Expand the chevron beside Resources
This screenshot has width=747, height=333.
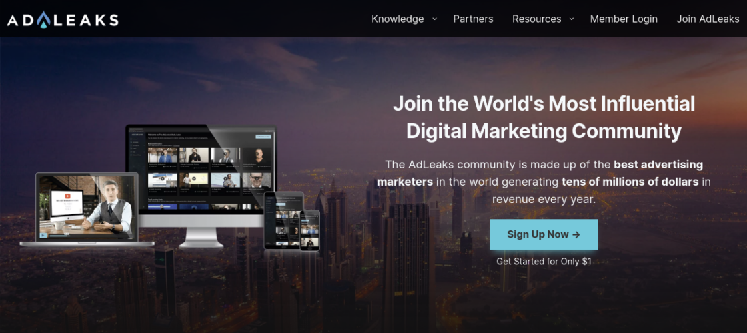(572, 19)
